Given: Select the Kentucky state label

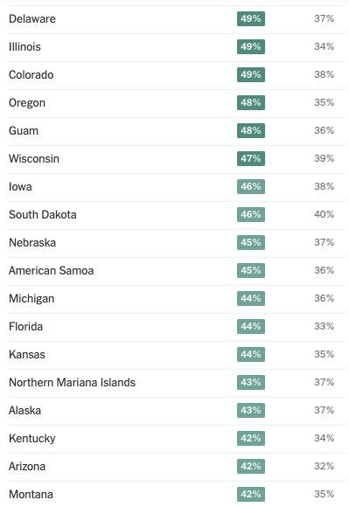Looking at the screenshot, I should [32, 439].
